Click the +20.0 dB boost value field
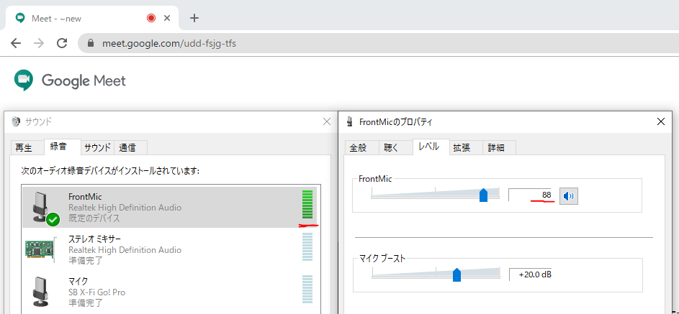679x314 pixels. coord(531,274)
